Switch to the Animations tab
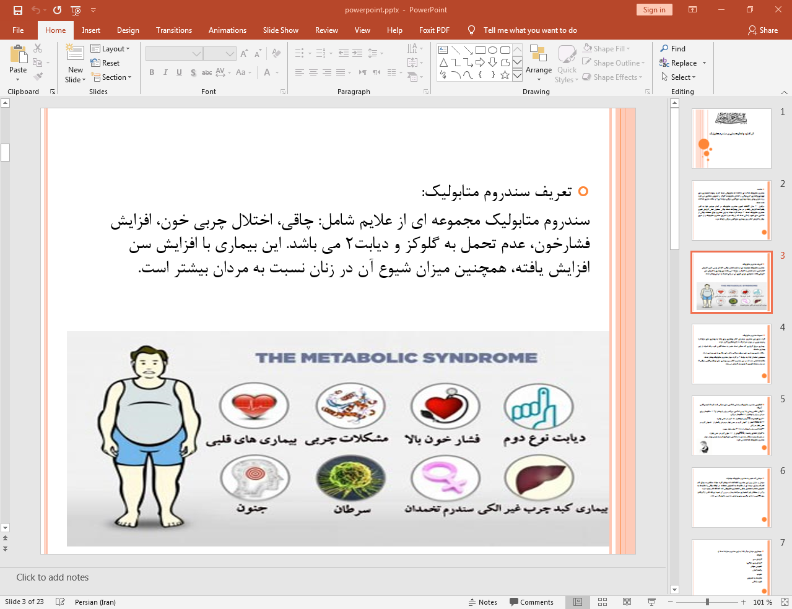 point(227,30)
